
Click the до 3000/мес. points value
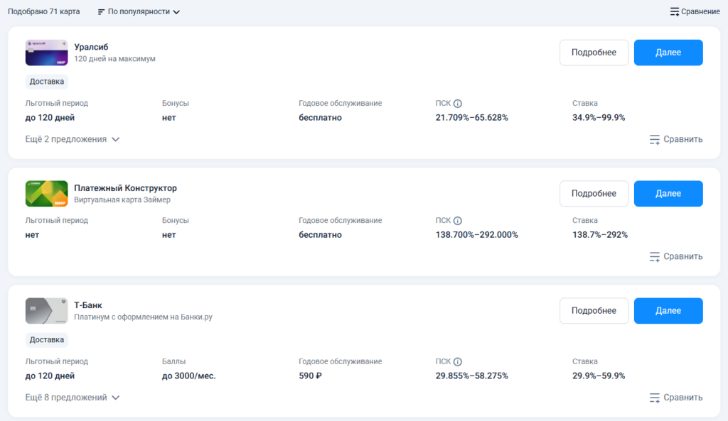pos(189,376)
